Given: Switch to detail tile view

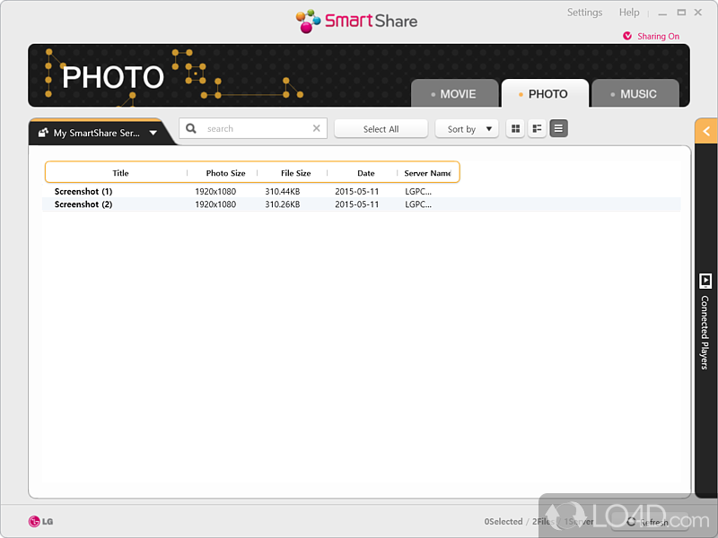Looking at the screenshot, I should (537, 129).
